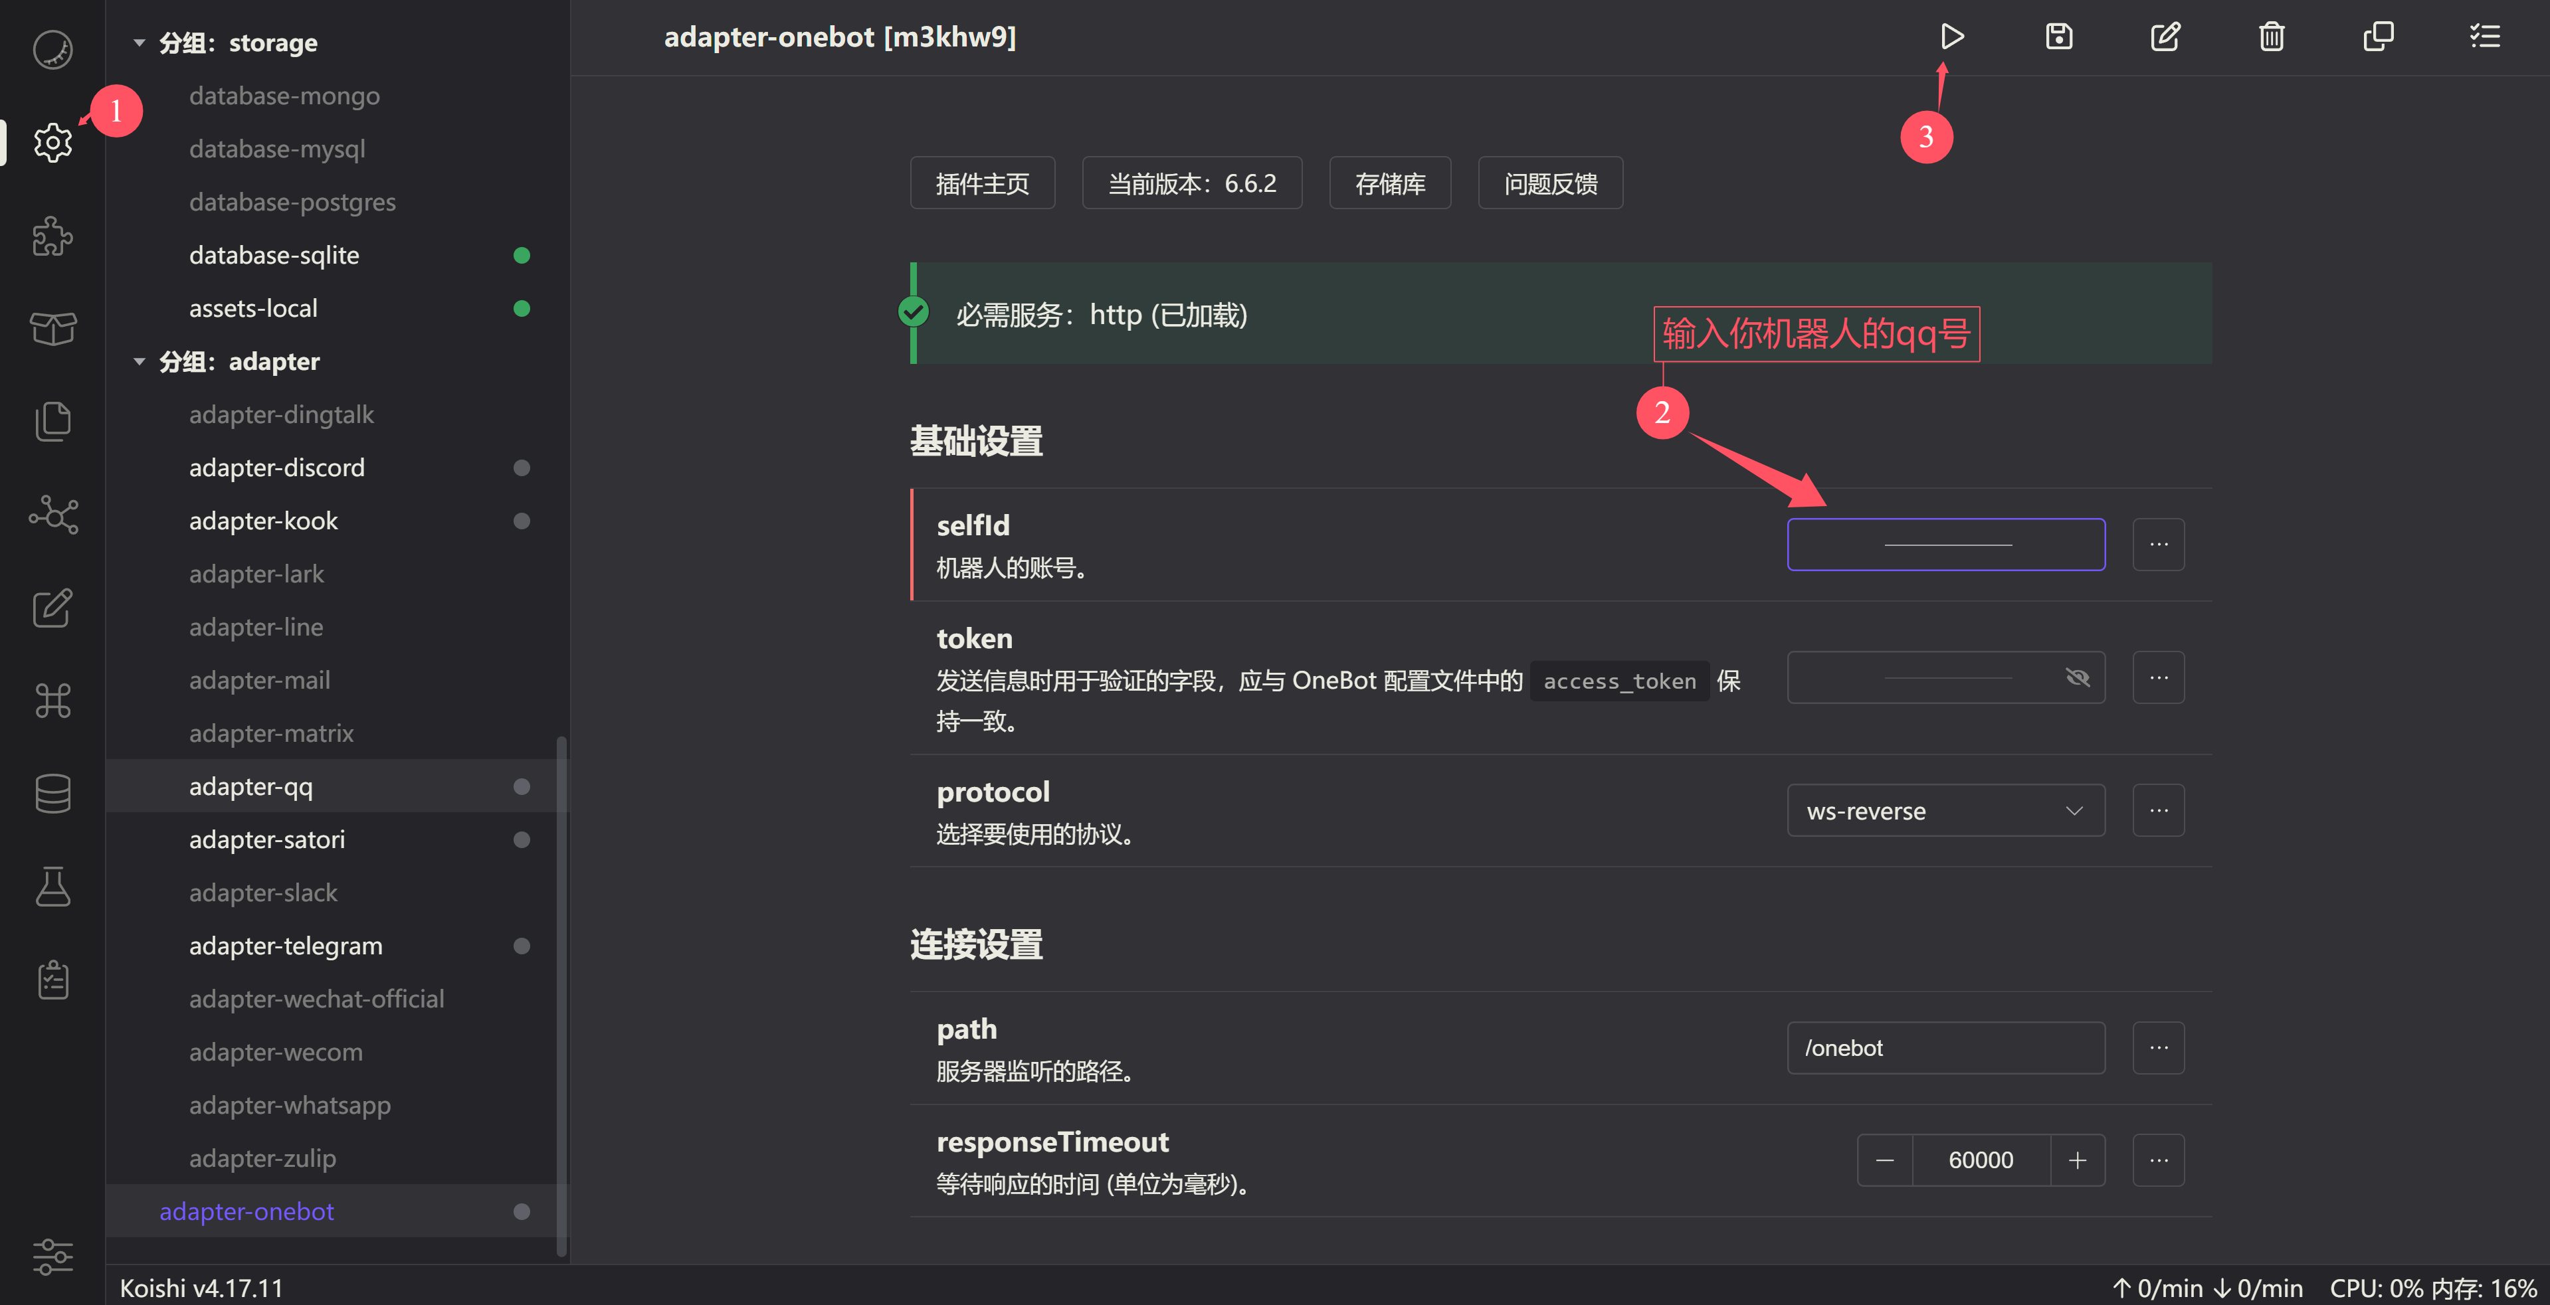Screen dimensions: 2550x1305
Task: Click the save icon to save configuration
Action: coord(2059,37)
